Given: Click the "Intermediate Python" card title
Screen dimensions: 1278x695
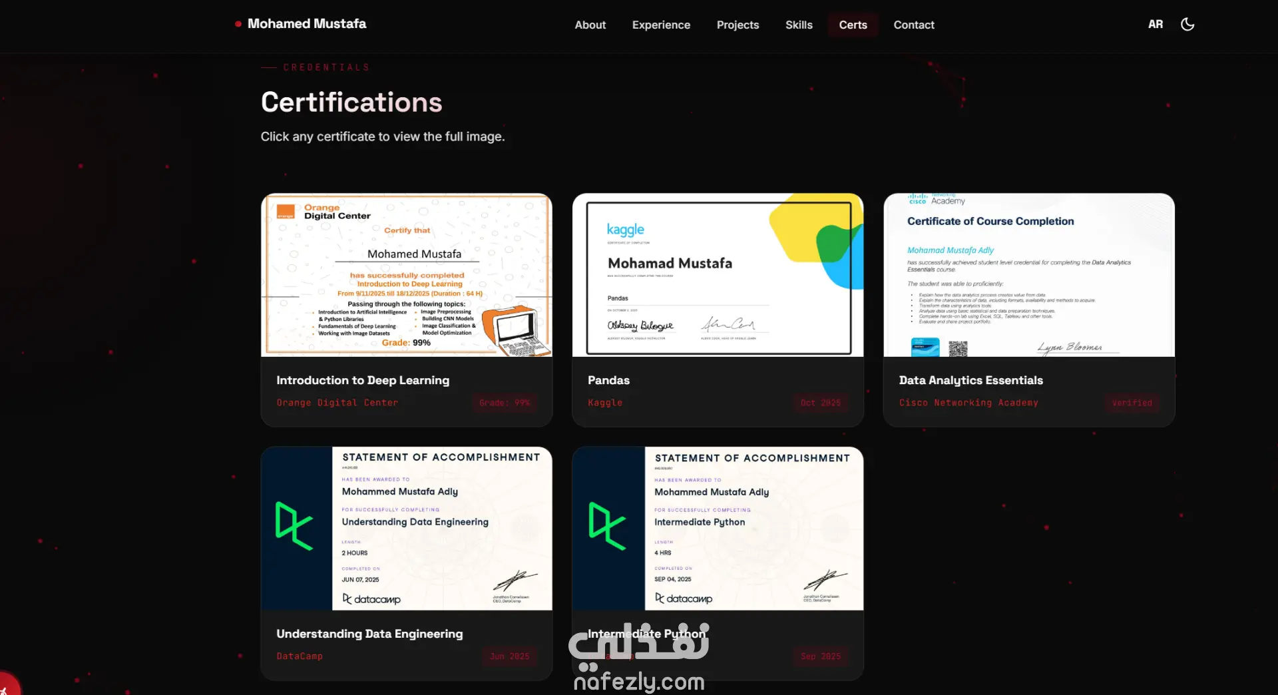Looking at the screenshot, I should pos(646,634).
